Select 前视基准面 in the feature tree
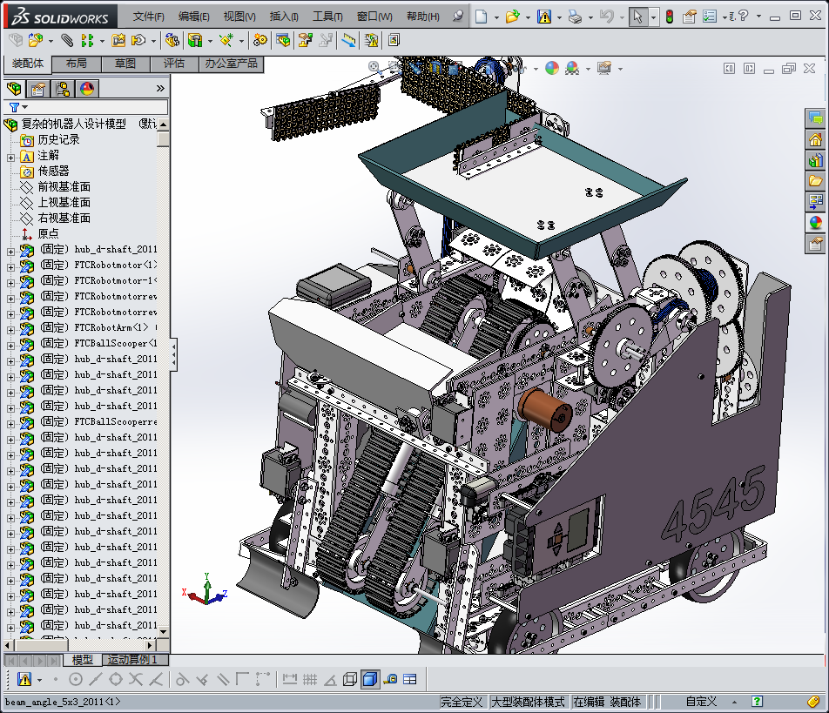The width and height of the screenshot is (829, 713). [x=64, y=187]
